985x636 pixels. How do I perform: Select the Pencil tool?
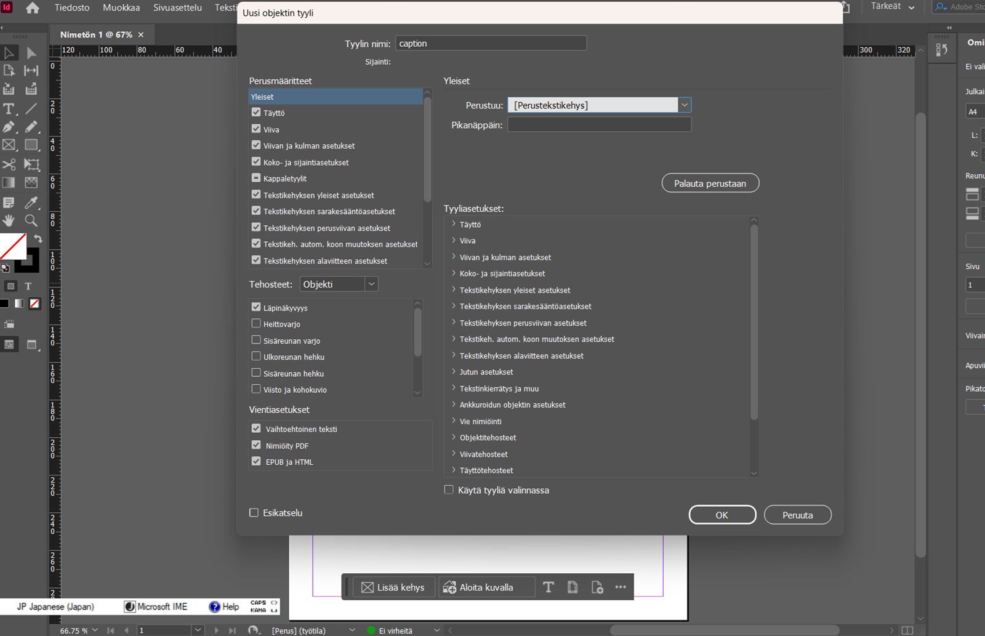(x=31, y=127)
